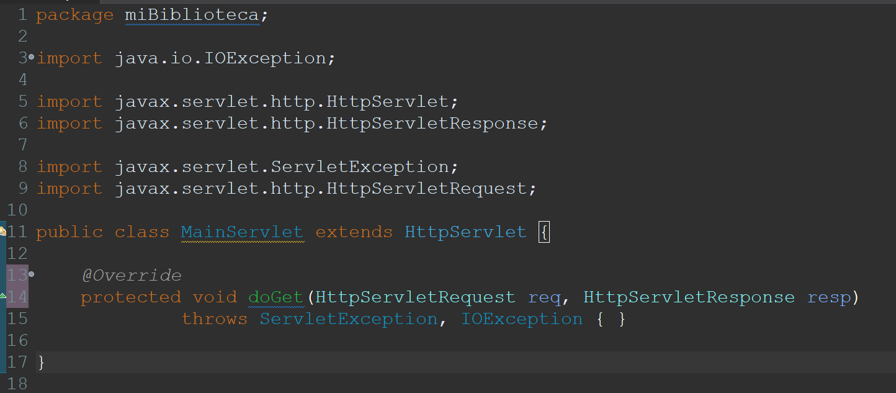Click the IOException type in throws clause

tap(522, 319)
